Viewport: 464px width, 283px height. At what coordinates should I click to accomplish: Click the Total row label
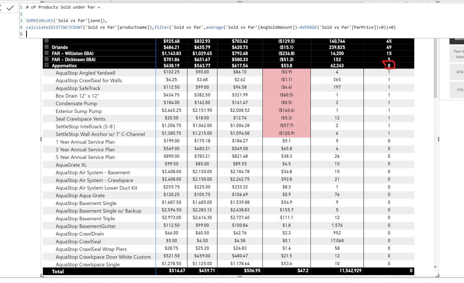click(x=58, y=271)
